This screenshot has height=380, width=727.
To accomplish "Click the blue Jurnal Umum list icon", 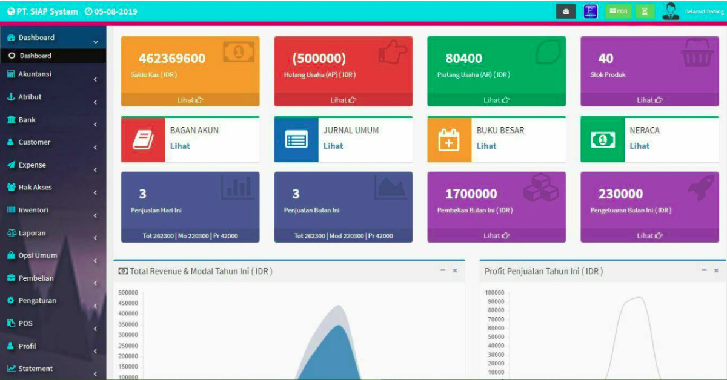I will click(296, 140).
